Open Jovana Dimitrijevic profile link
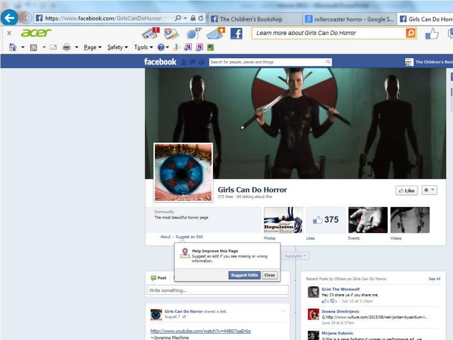453x340 pixels. coord(341,311)
